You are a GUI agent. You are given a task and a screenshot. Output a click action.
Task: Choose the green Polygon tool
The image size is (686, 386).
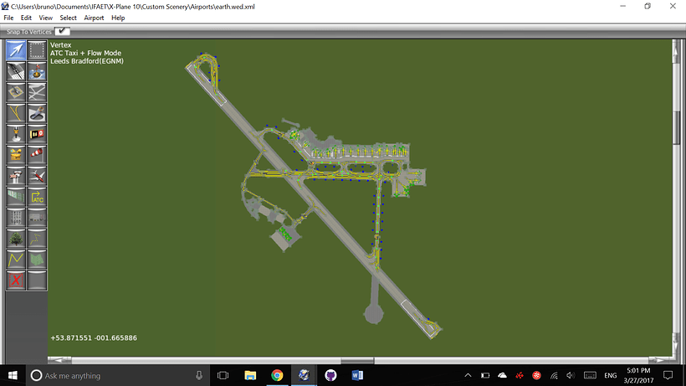[37, 260]
